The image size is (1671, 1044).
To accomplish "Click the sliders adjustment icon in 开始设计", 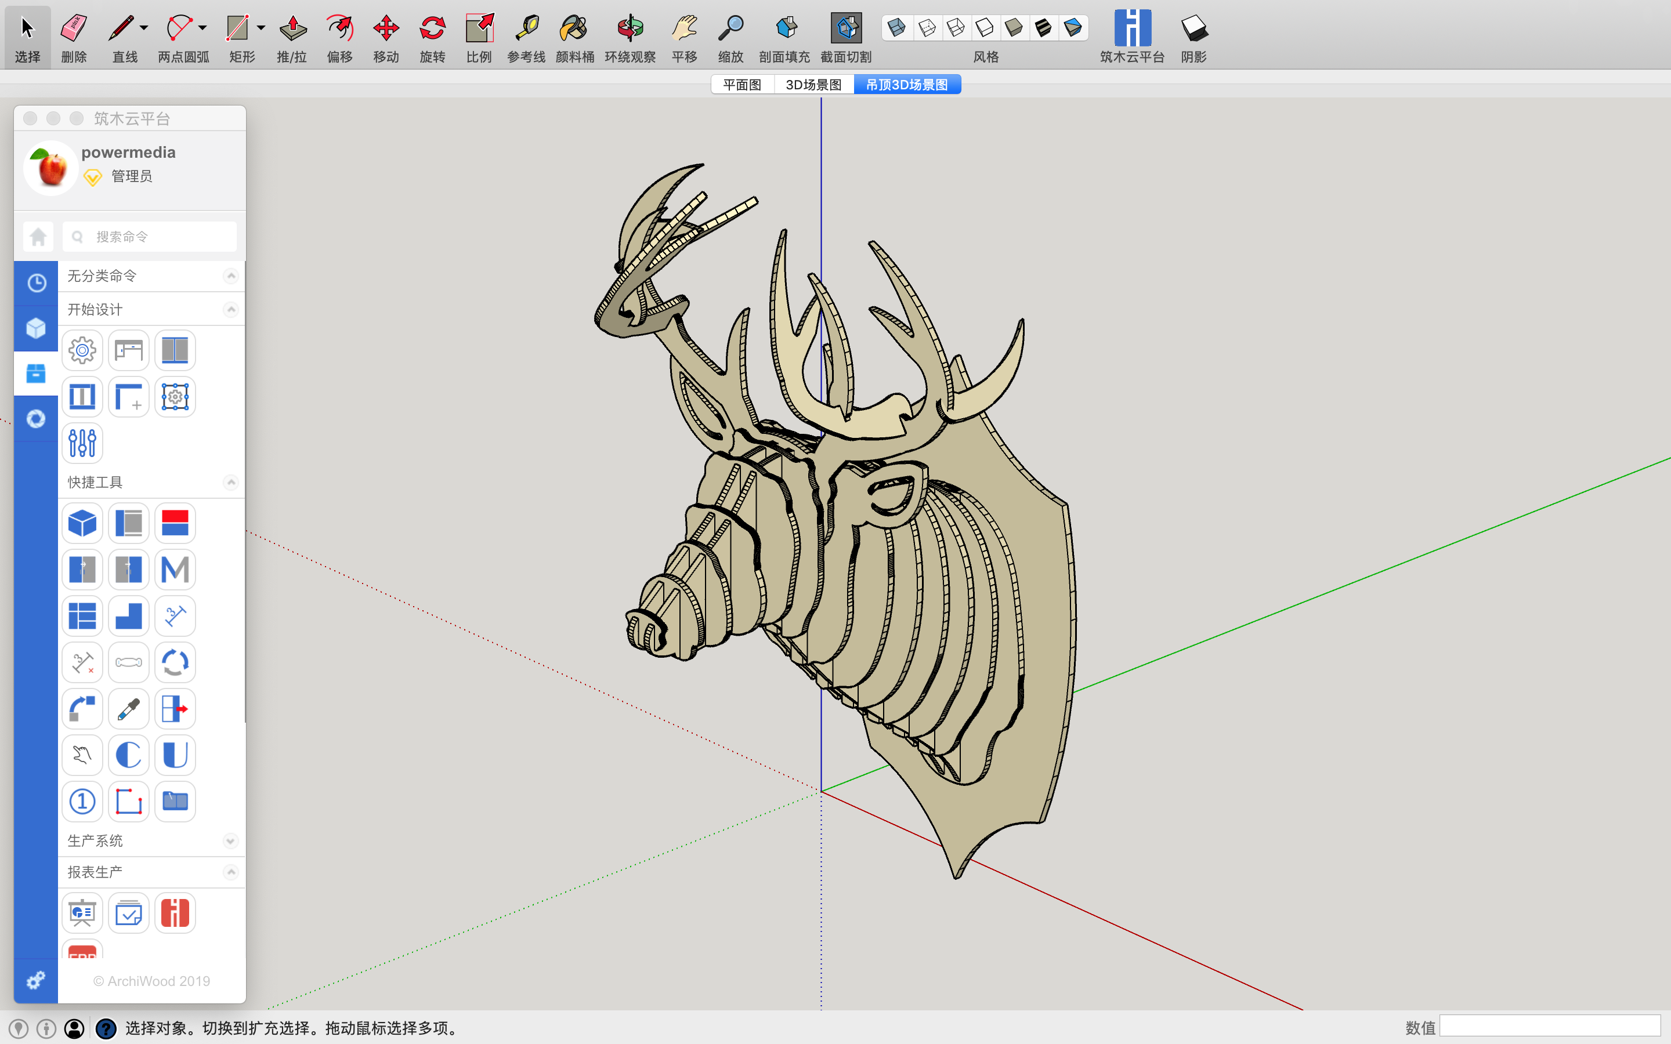I will 82,443.
